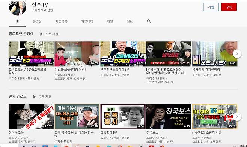The width and height of the screenshot is (247, 147).
Task: Click title 군산친구들과함께1부
Action: click(115, 70)
